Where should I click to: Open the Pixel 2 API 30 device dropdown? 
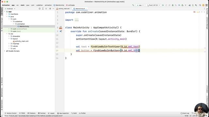click(x=153, y=5)
